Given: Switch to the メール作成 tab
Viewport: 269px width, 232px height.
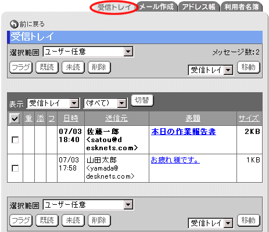Looking at the screenshot, I should 157,7.
